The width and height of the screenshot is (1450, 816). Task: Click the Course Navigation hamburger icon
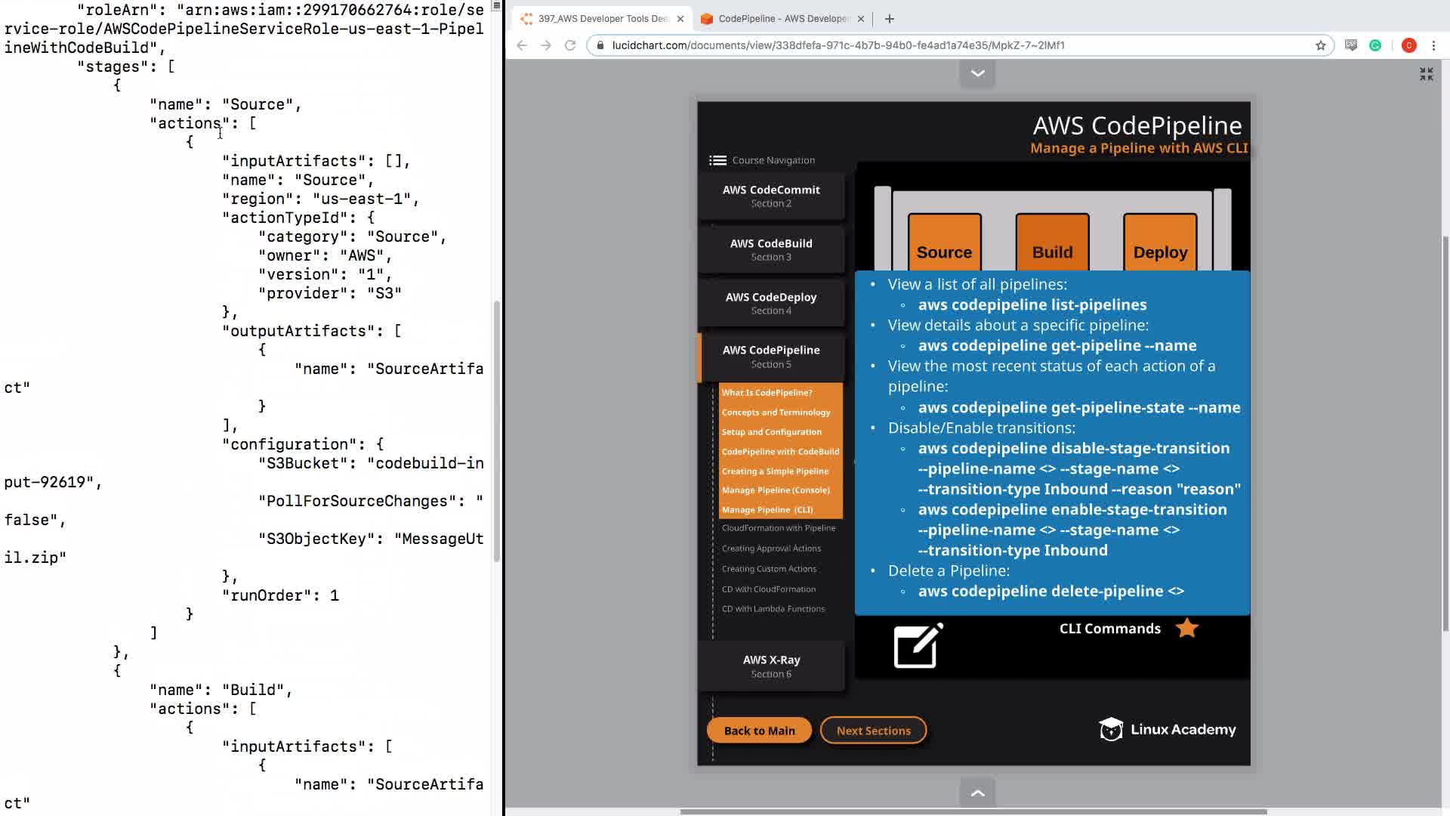tap(717, 160)
